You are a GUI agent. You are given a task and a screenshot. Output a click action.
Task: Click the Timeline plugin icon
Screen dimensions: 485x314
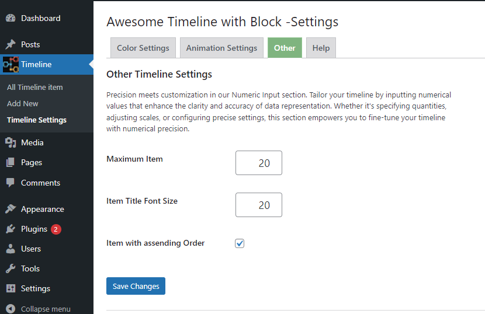click(11, 64)
